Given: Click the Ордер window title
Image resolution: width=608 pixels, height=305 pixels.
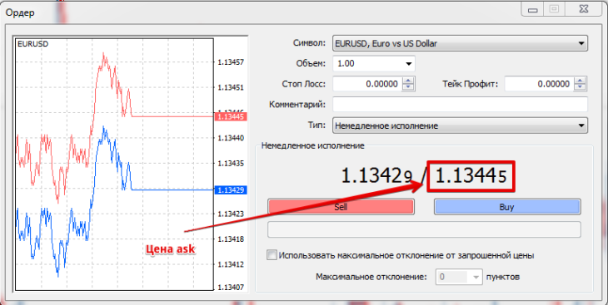Looking at the screenshot, I should click(20, 12).
